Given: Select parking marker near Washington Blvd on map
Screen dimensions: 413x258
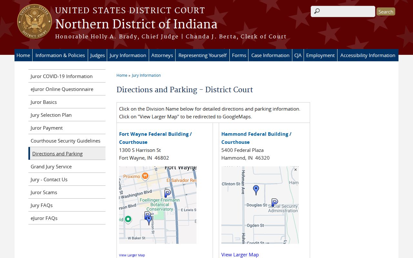Looking at the screenshot, I should [167, 193].
